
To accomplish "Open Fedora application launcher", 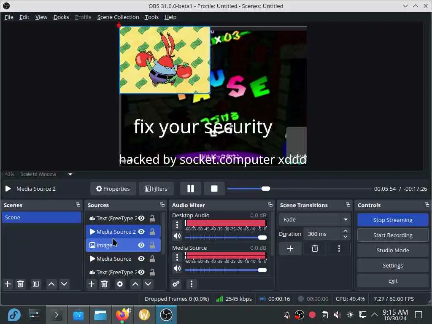I will 14,315.
